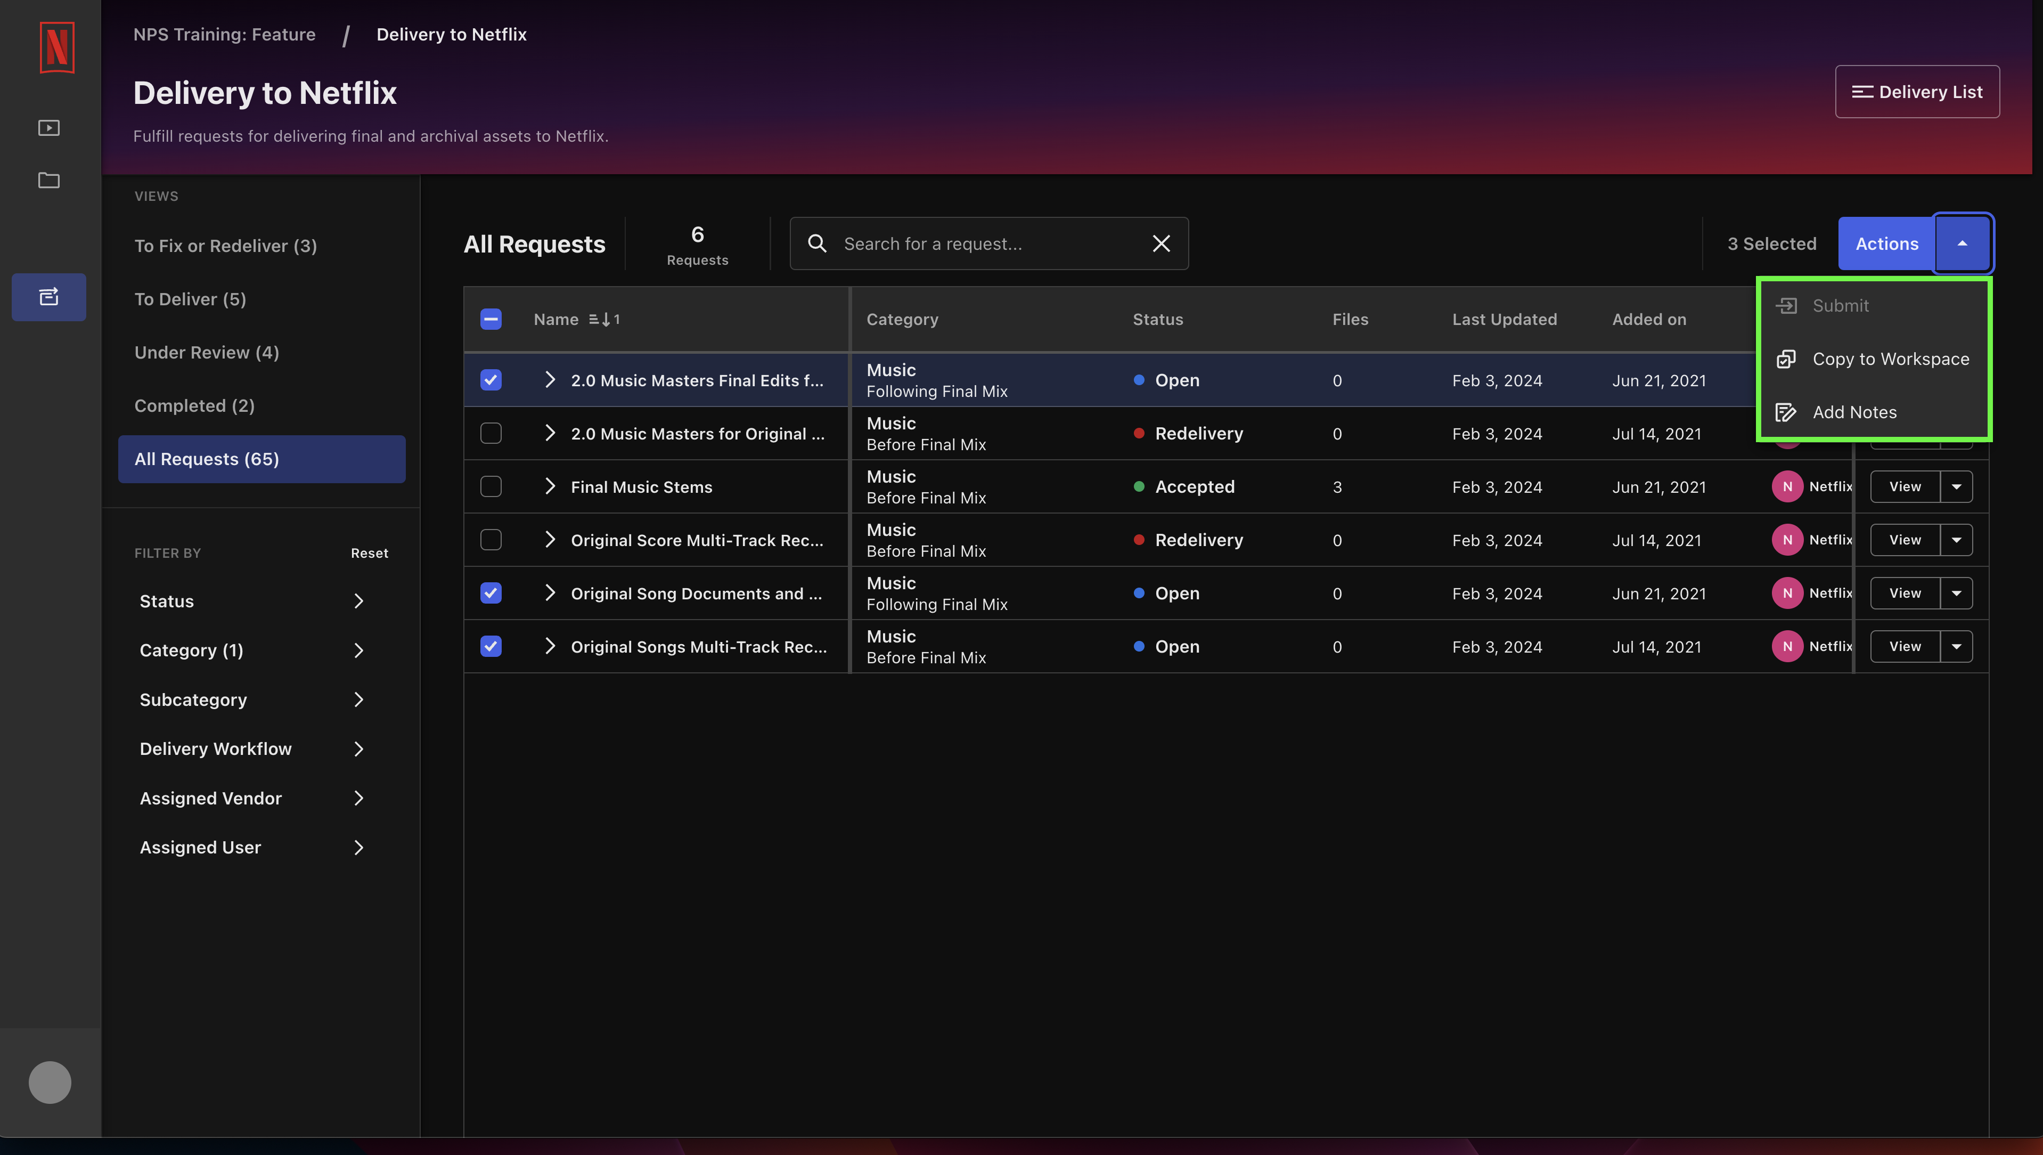Expand Original Song Documents row
The image size is (2043, 1155).
coord(550,592)
